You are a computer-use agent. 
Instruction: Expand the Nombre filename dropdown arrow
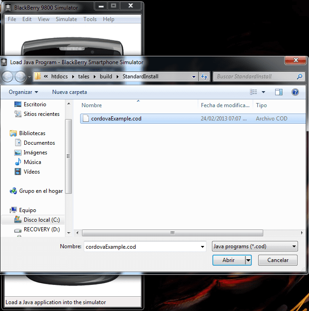pos(202,247)
